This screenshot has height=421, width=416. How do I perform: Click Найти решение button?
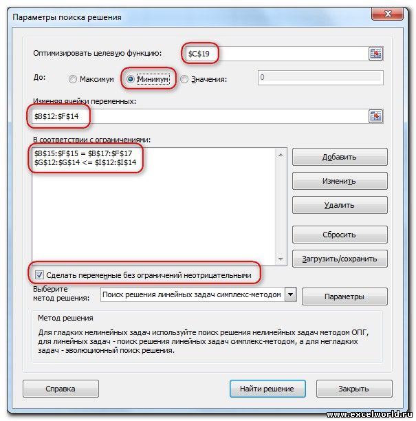click(x=267, y=389)
